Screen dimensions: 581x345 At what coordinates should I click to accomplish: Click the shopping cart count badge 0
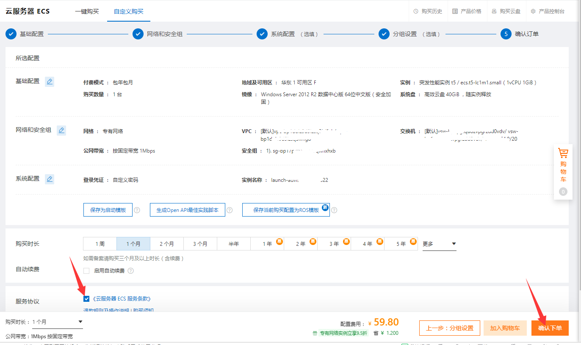[x=563, y=192]
